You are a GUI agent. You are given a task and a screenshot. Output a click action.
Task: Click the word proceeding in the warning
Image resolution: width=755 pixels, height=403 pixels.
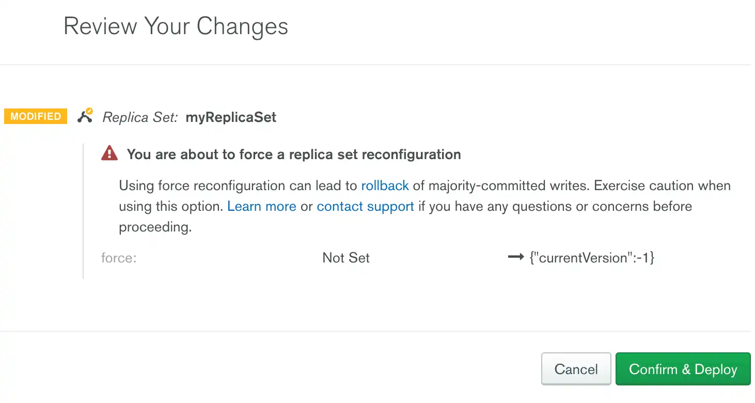coord(154,227)
